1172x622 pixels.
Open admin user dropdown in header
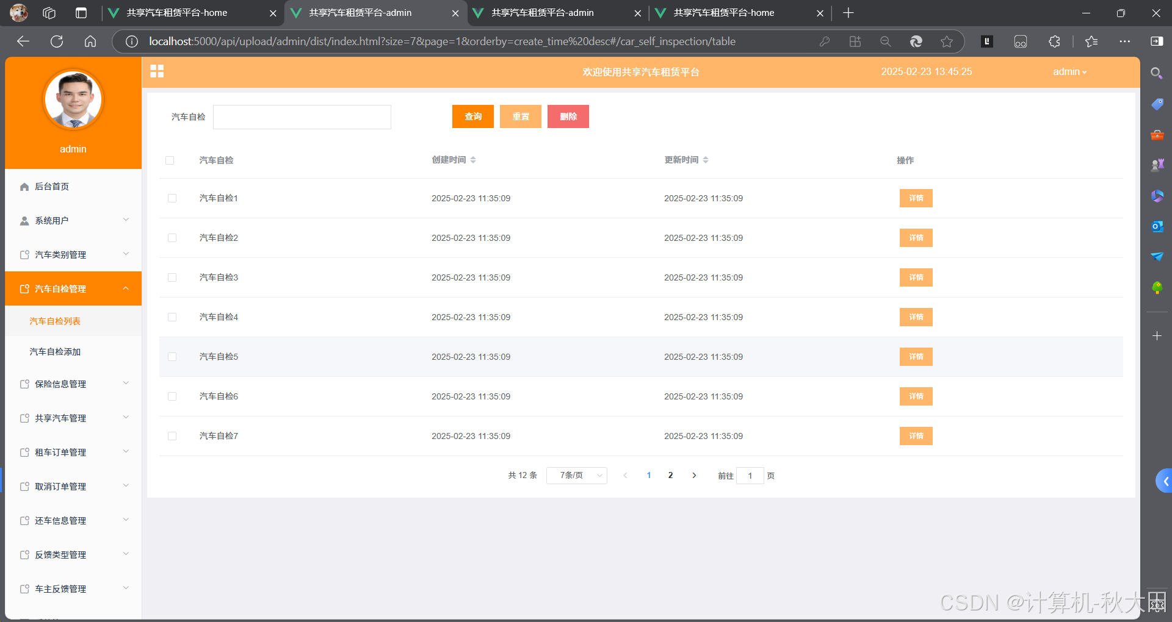coord(1069,71)
